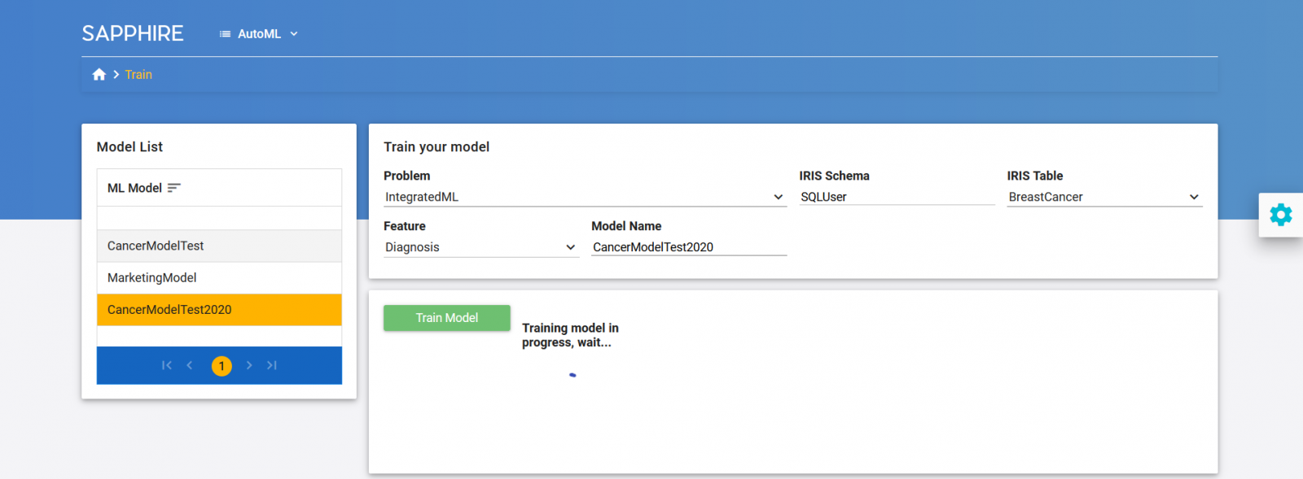
Task: Select page 1 in the pagination
Action: [222, 366]
